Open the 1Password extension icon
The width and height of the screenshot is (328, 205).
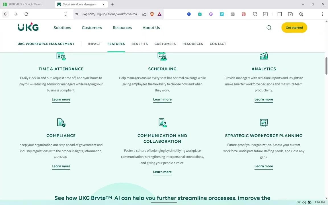pyautogui.click(x=189, y=14)
